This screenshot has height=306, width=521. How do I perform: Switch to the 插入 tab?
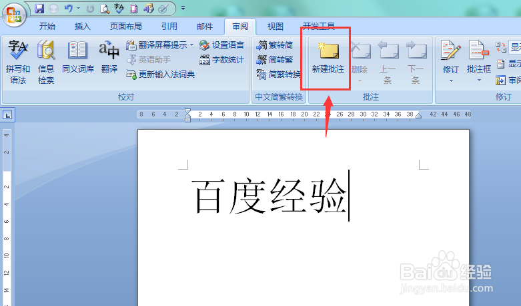coord(83,26)
